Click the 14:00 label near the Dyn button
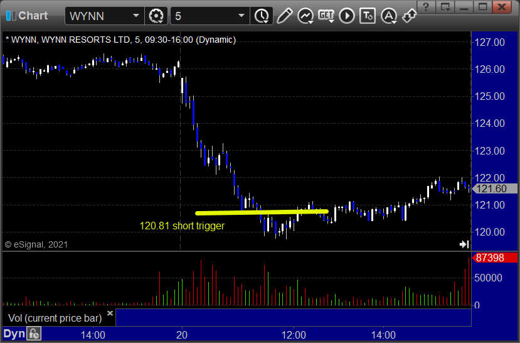Image resolution: width=520 pixels, height=343 pixels. [93, 335]
